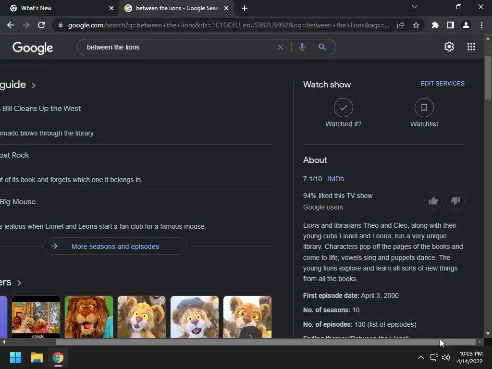Expand the characters section chevron
This screenshot has height=369, width=492.
(x=19, y=283)
